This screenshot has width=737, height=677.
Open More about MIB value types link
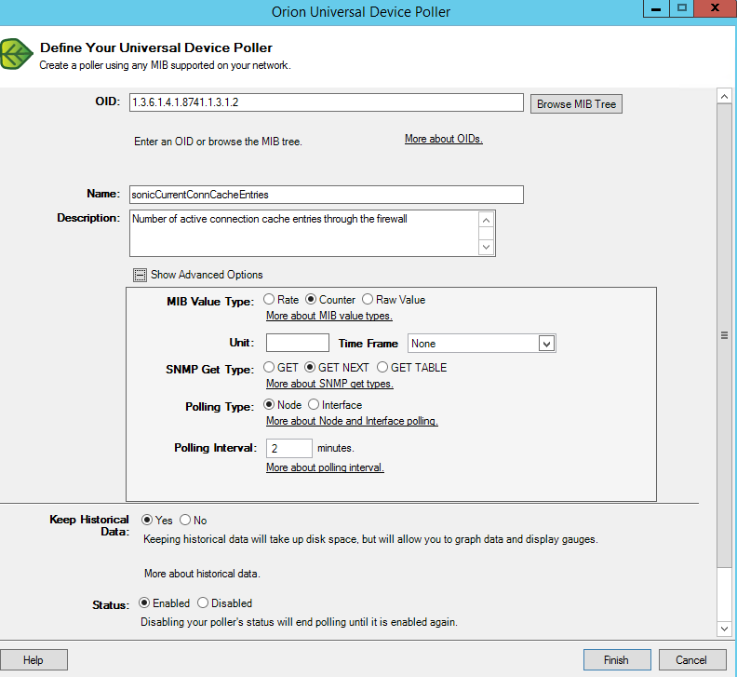tap(329, 316)
